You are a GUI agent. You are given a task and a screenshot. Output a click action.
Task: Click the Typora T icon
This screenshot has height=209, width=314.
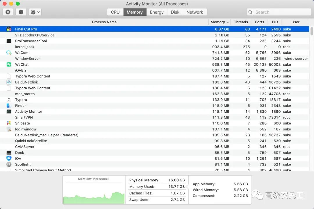(9, 100)
